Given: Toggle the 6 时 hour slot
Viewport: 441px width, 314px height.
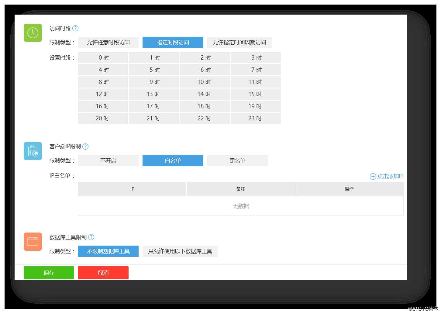Looking at the screenshot, I should tap(205, 70).
